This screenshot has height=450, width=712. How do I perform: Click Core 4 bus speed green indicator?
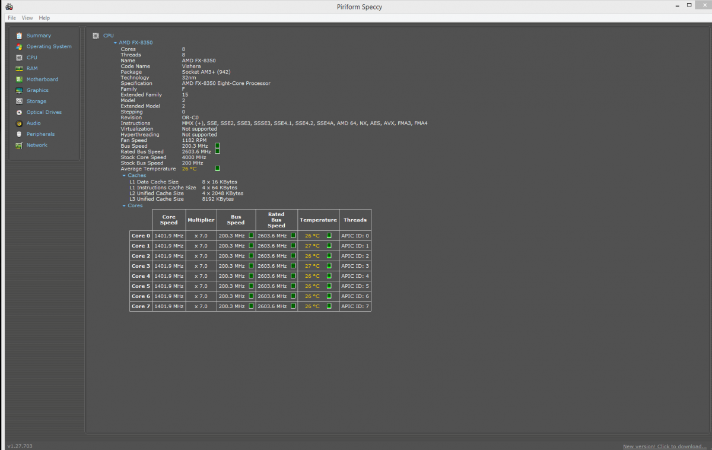[x=251, y=276]
